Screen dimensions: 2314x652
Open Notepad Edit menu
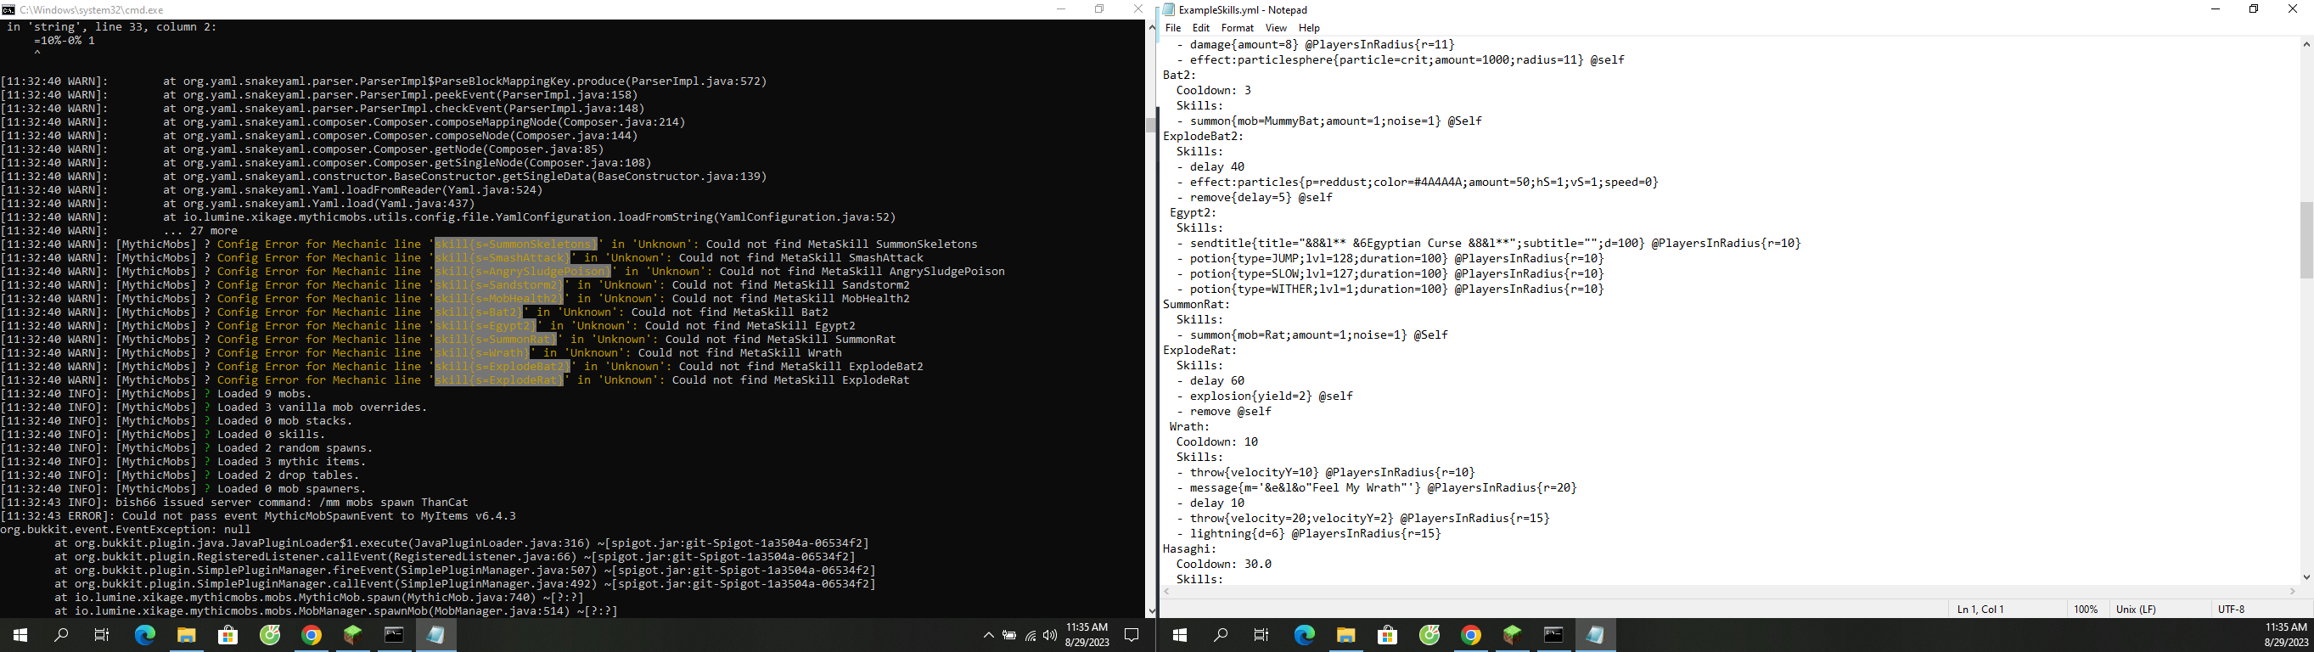point(1201,28)
